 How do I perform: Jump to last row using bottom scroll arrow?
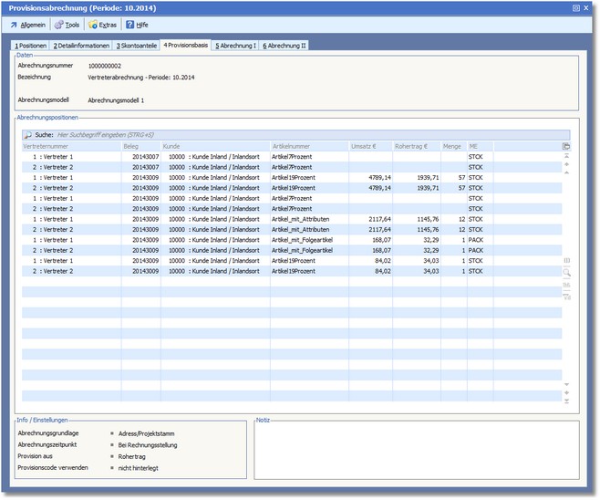(x=566, y=401)
